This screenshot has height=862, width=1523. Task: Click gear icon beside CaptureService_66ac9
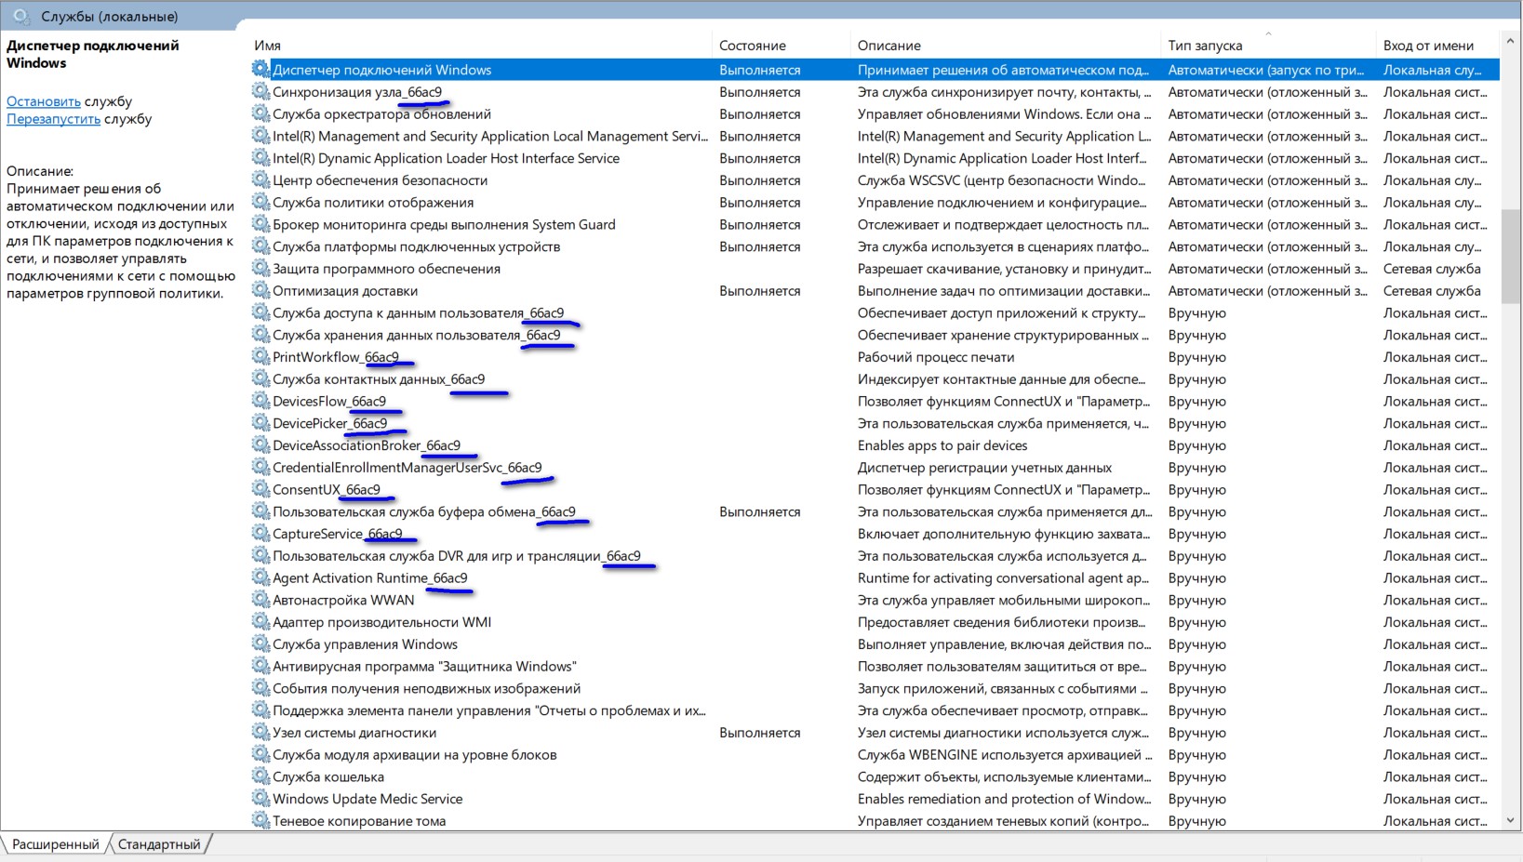click(x=261, y=533)
